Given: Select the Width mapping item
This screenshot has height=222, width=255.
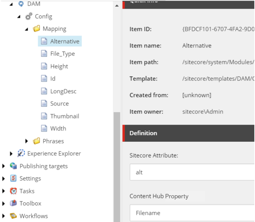Looking at the screenshot, I should click(x=58, y=129).
